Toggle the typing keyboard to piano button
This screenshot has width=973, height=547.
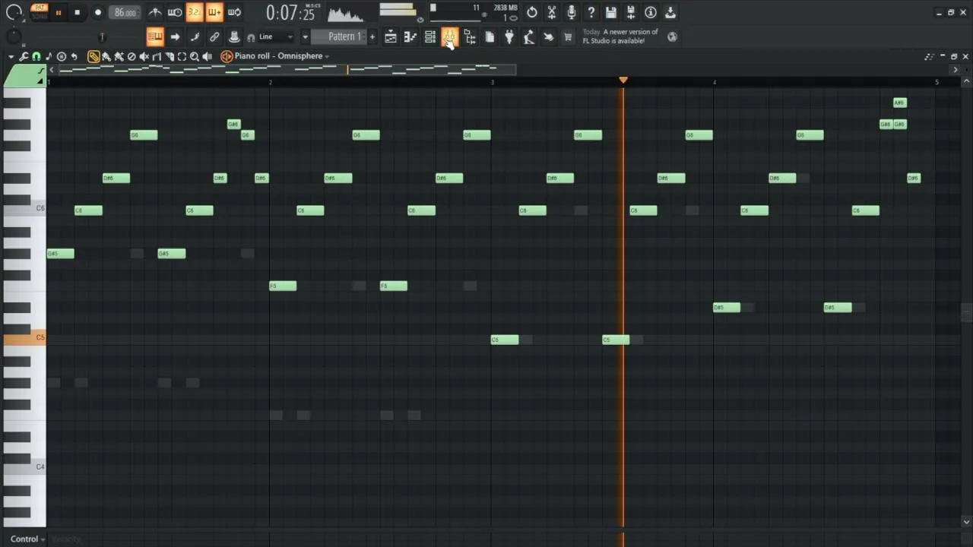[x=155, y=36]
